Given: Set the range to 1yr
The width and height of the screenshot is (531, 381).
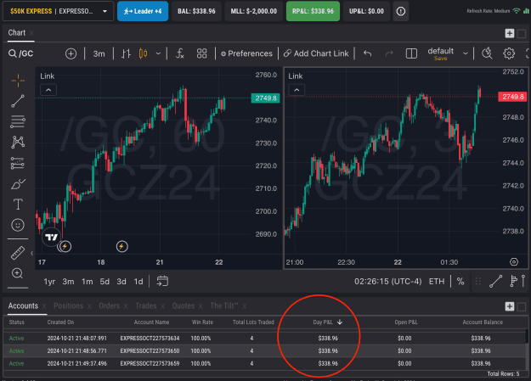Looking at the screenshot, I should pyautogui.click(x=49, y=282).
